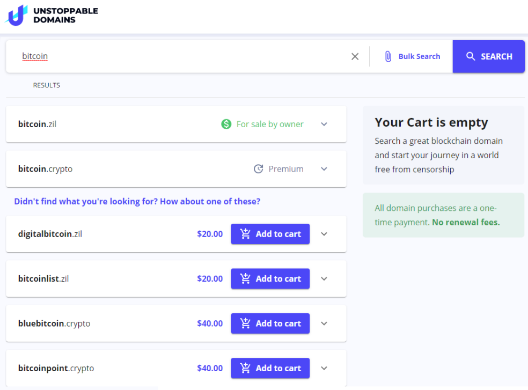Click the magnifier icon in Search button

coord(471,56)
